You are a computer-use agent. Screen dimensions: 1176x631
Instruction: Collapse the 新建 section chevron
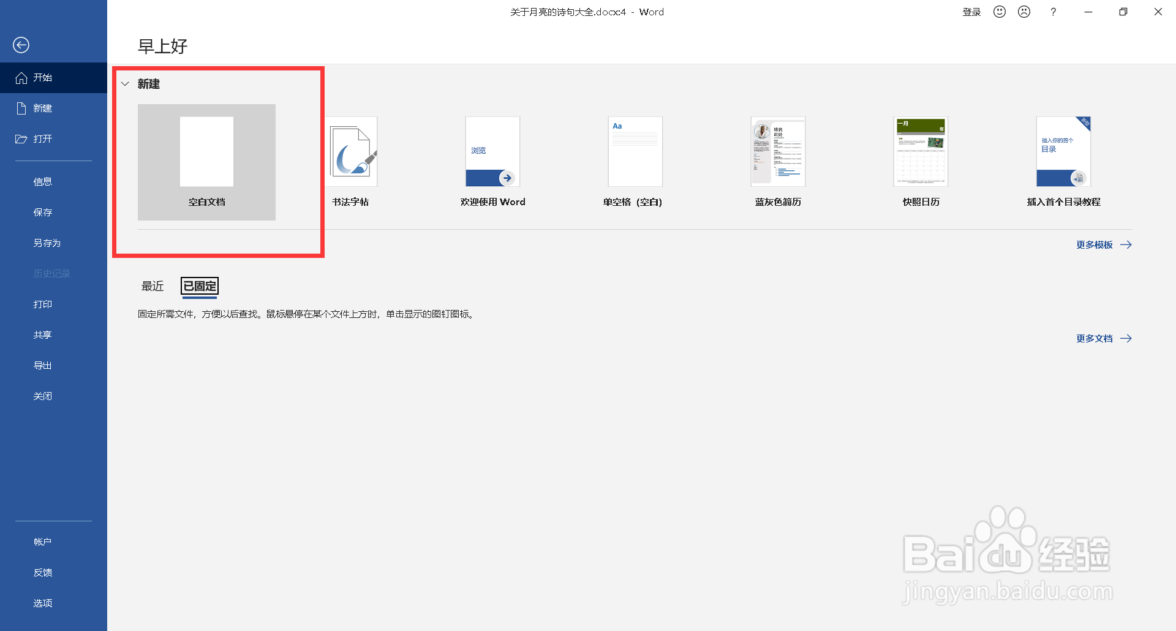click(x=125, y=84)
